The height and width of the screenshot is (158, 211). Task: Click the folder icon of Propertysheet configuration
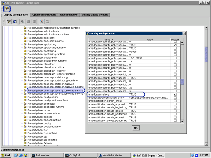(25, 97)
